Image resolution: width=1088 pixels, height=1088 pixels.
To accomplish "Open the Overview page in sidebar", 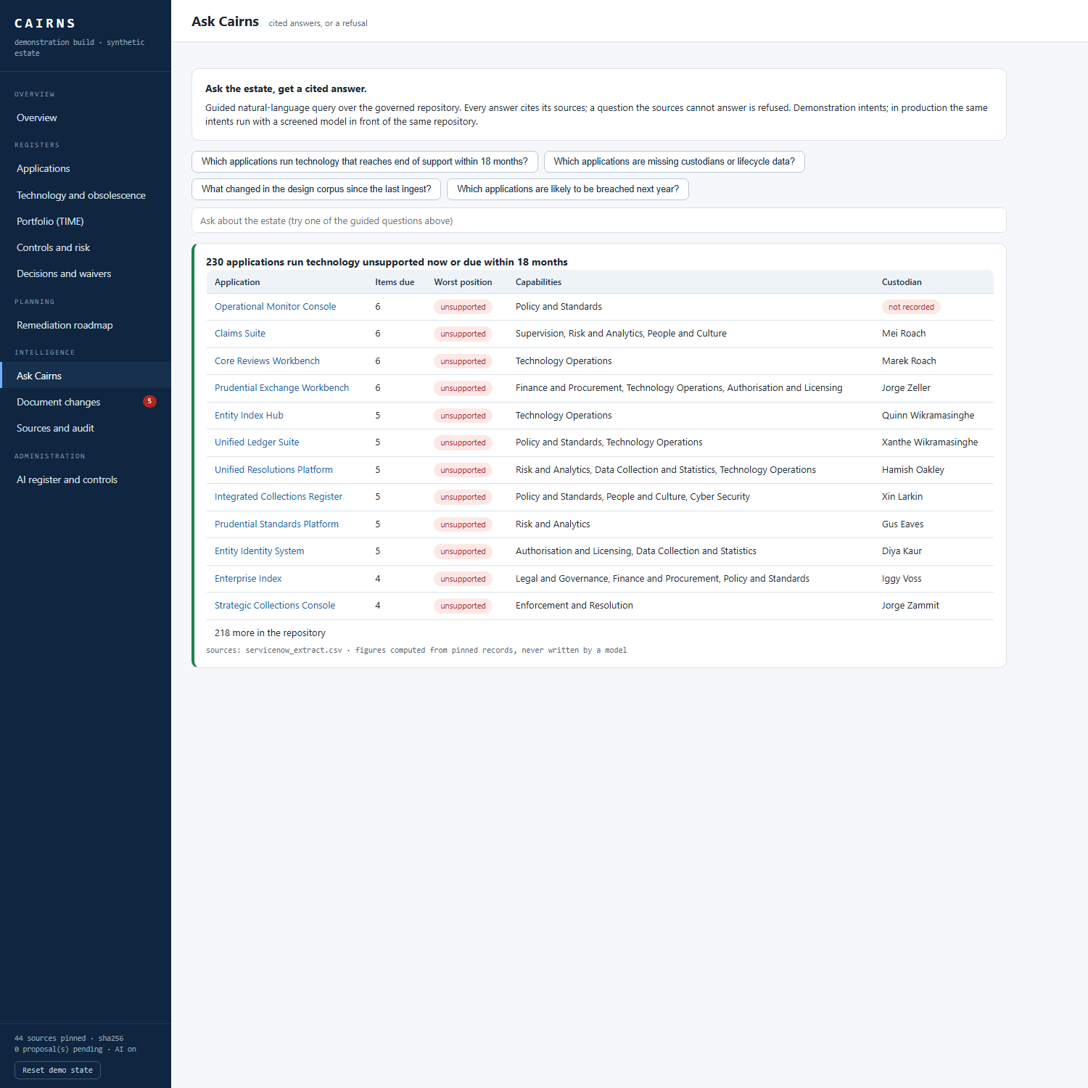I will [x=86, y=118].
